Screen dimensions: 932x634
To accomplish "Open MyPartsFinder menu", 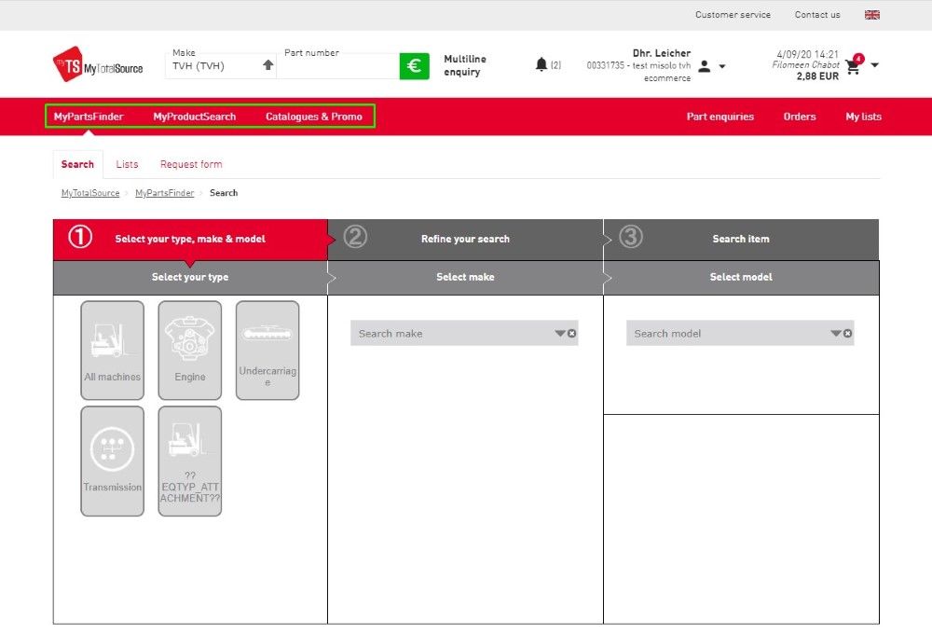I will pyautogui.click(x=89, y=117).
